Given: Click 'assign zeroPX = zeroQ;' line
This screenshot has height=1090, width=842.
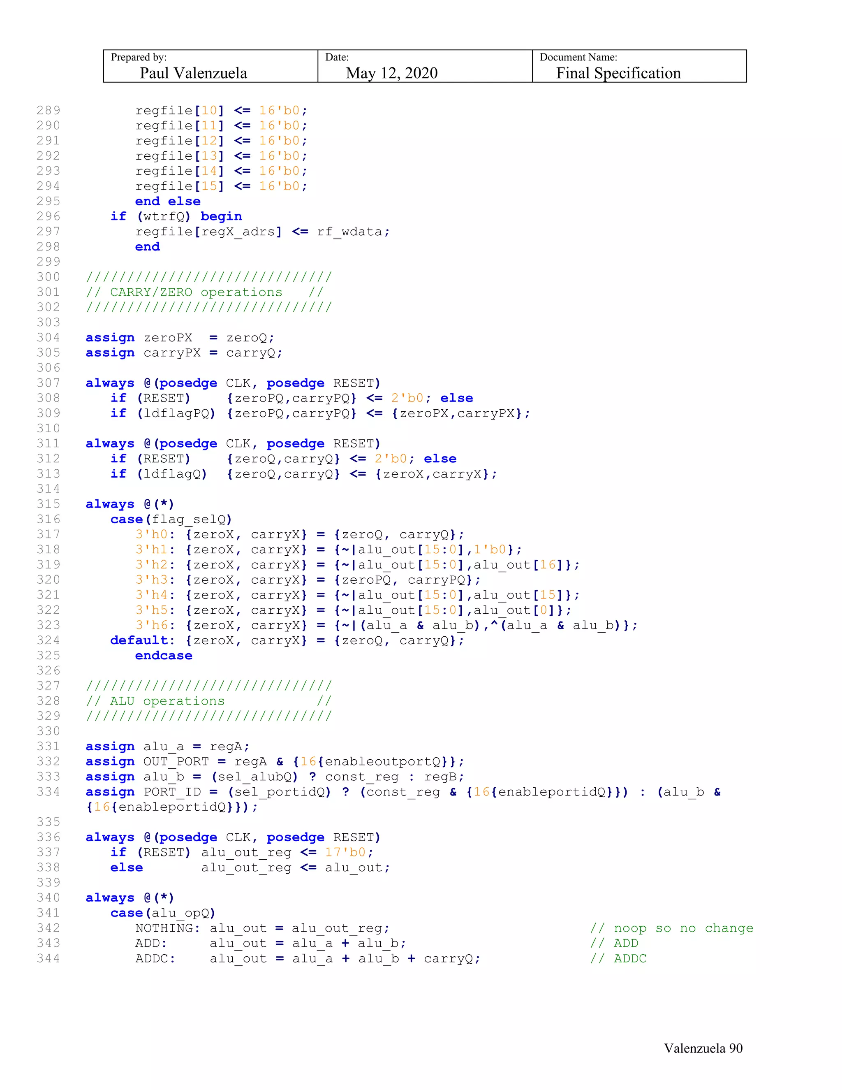Looking at the screenshot, I should click(180, 338).
